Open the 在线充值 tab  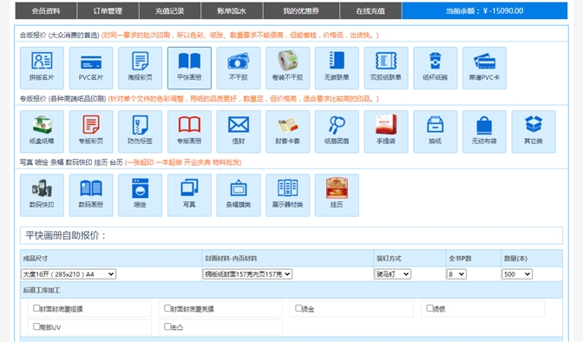[370, 10]
